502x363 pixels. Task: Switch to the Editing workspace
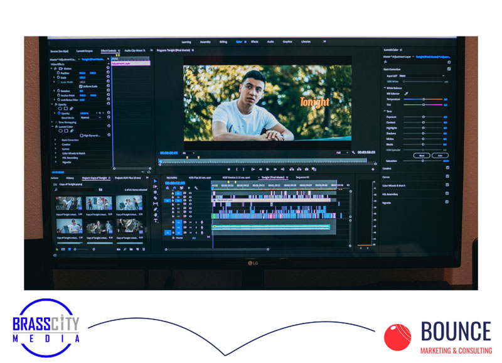coord(223,42)
